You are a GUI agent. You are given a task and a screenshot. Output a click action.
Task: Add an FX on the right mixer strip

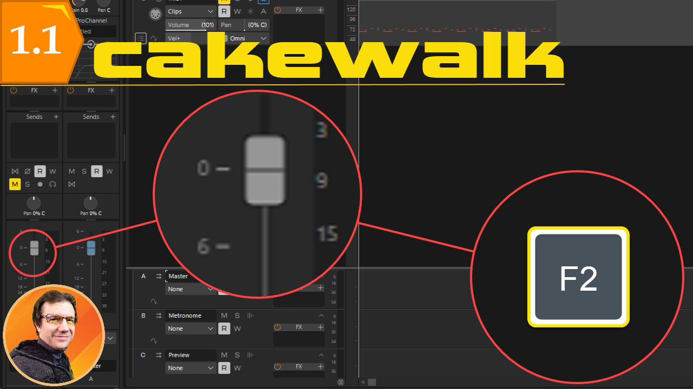[112, 90]
